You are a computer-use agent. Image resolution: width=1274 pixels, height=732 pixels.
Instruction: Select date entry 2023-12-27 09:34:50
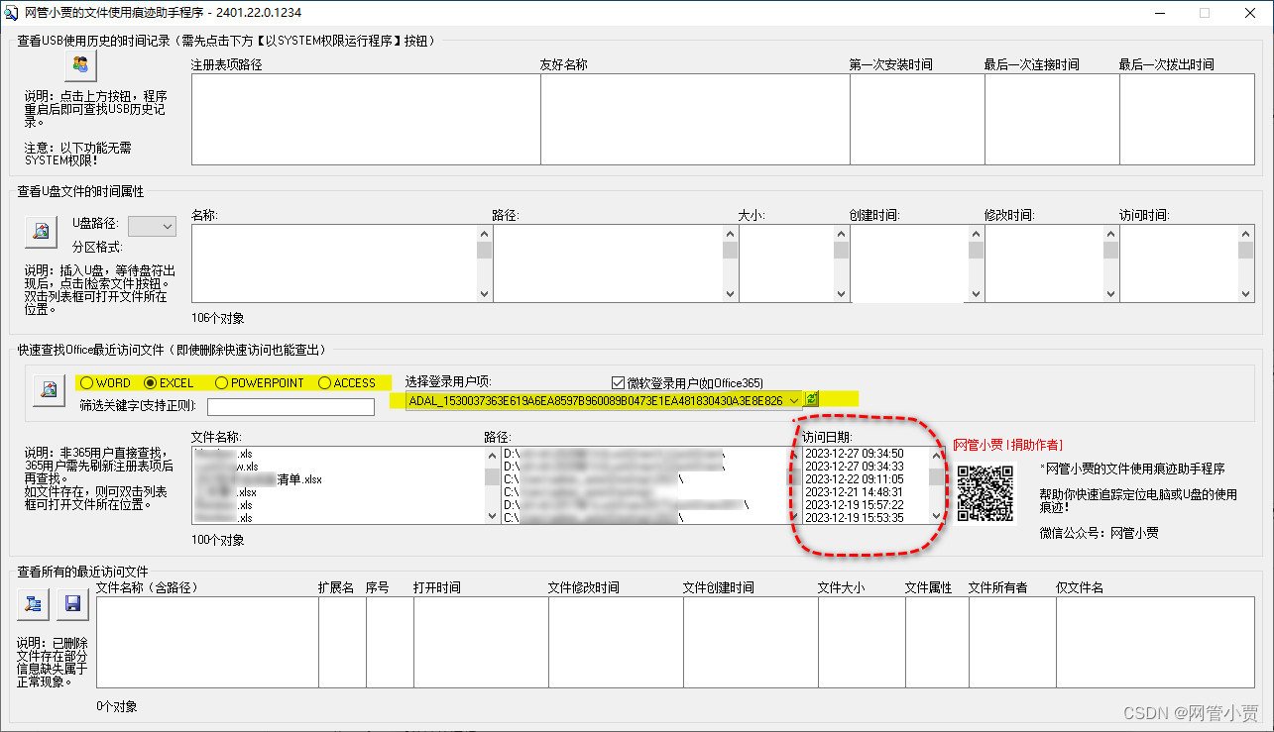tap(854, 454)
